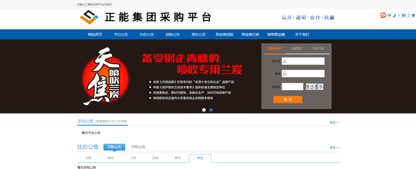Click the 公开·透明·合作·共赢 slogan
The image size is (416, 169).
coord(308,17)
